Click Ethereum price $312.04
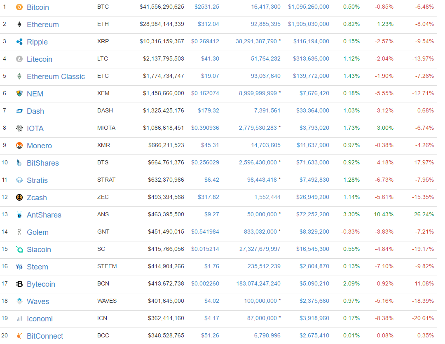This screenshot has height=344, width=445. pos(208,24)
